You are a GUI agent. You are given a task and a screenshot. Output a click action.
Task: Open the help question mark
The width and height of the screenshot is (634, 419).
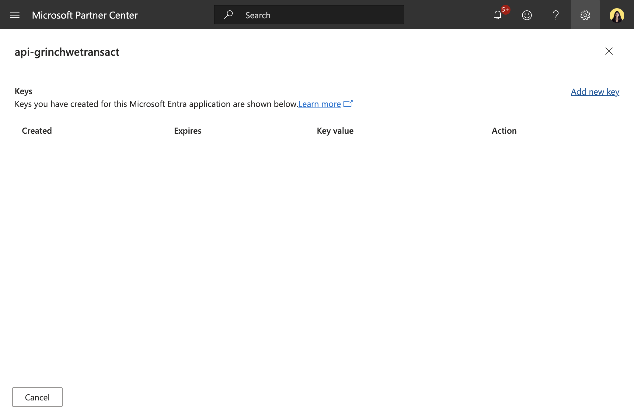[x=556, y=15]
